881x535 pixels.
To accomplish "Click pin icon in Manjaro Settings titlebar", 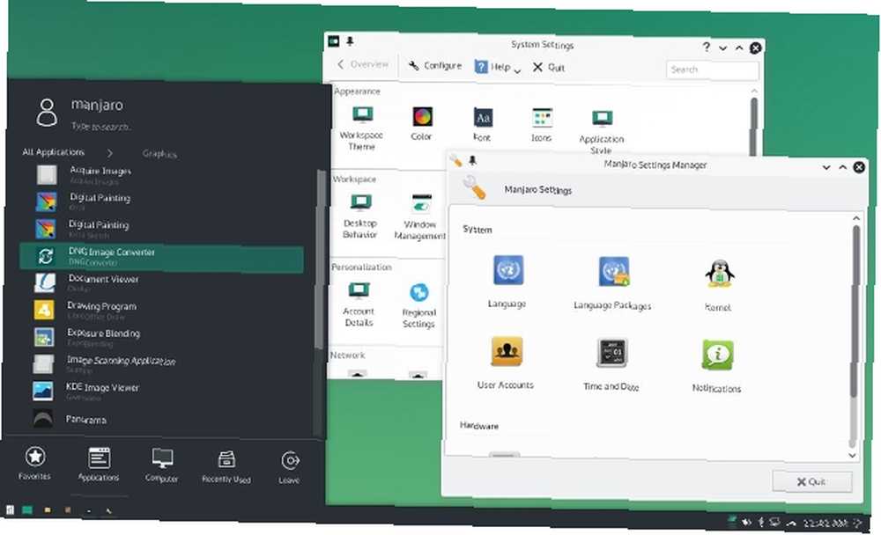I will tap(472, 160).
